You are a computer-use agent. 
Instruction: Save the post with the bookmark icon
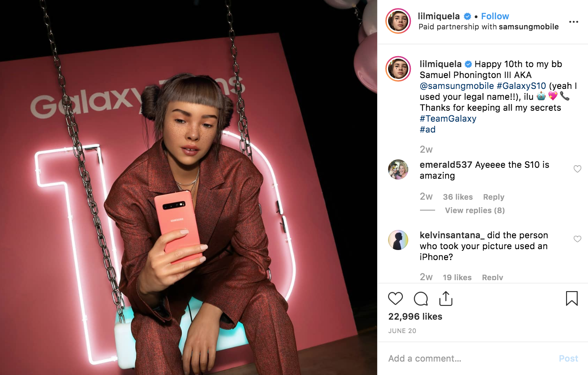pos(572,298)
